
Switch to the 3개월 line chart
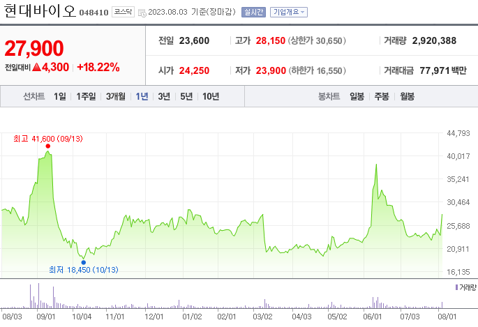[116, 96]
